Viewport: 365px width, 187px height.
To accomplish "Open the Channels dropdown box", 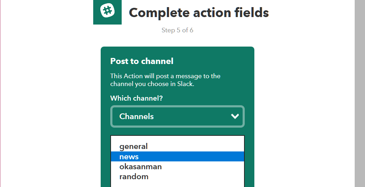I will pyautogui.click(x=177, y=116).
